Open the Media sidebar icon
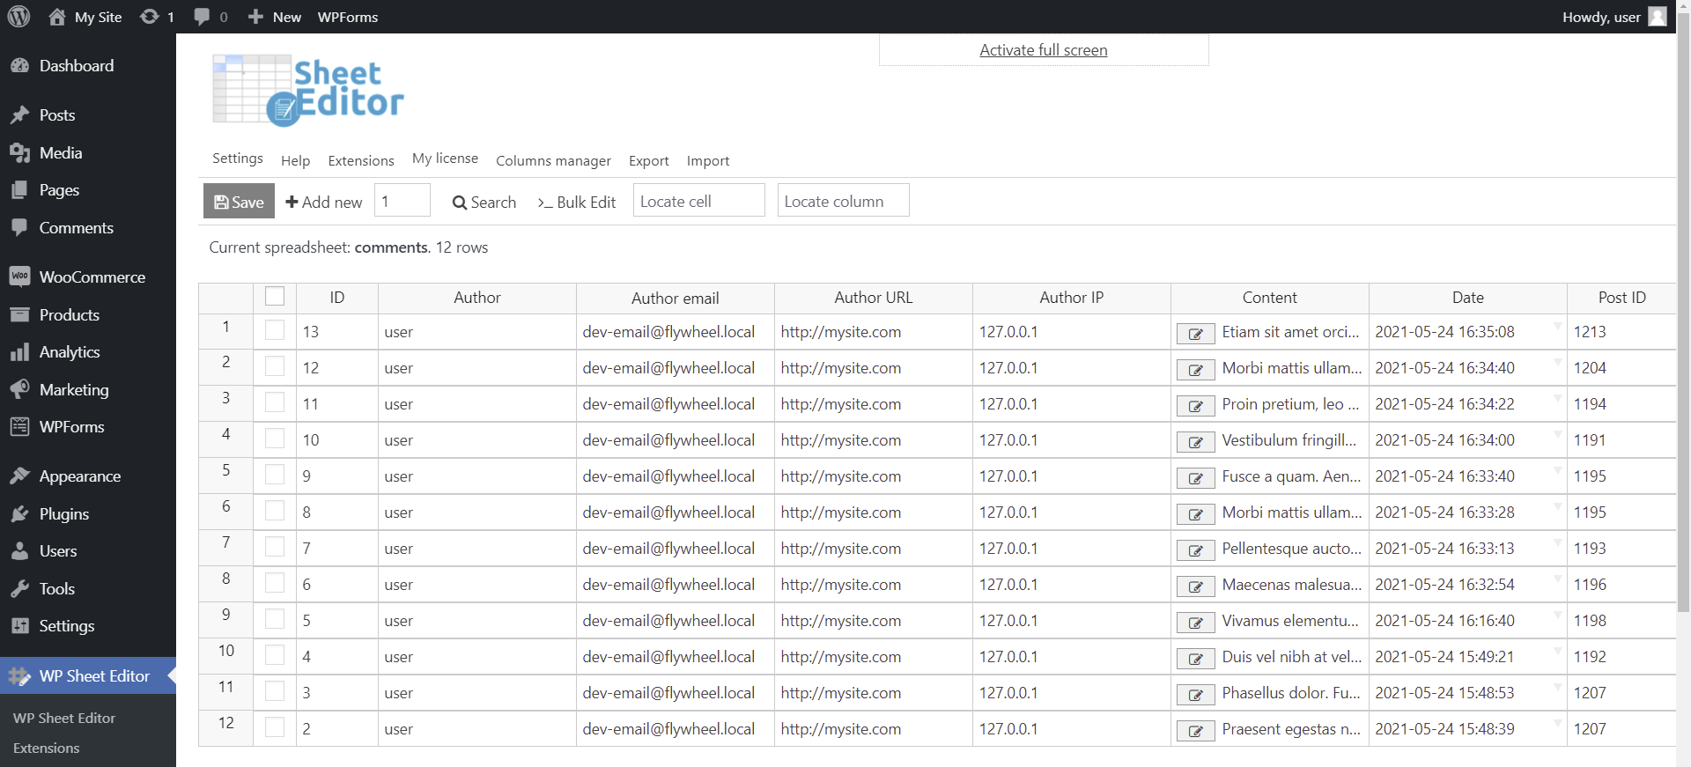 pos(19,153)
